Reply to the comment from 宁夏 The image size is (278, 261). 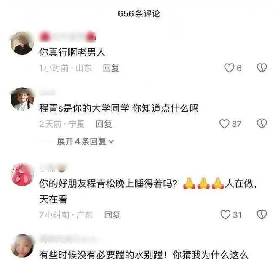tap(104, 124)
